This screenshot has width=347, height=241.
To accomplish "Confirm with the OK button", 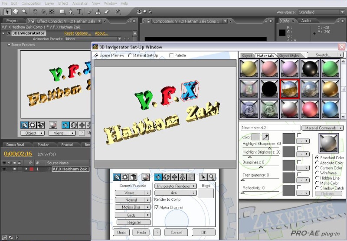I will point(203,232).
